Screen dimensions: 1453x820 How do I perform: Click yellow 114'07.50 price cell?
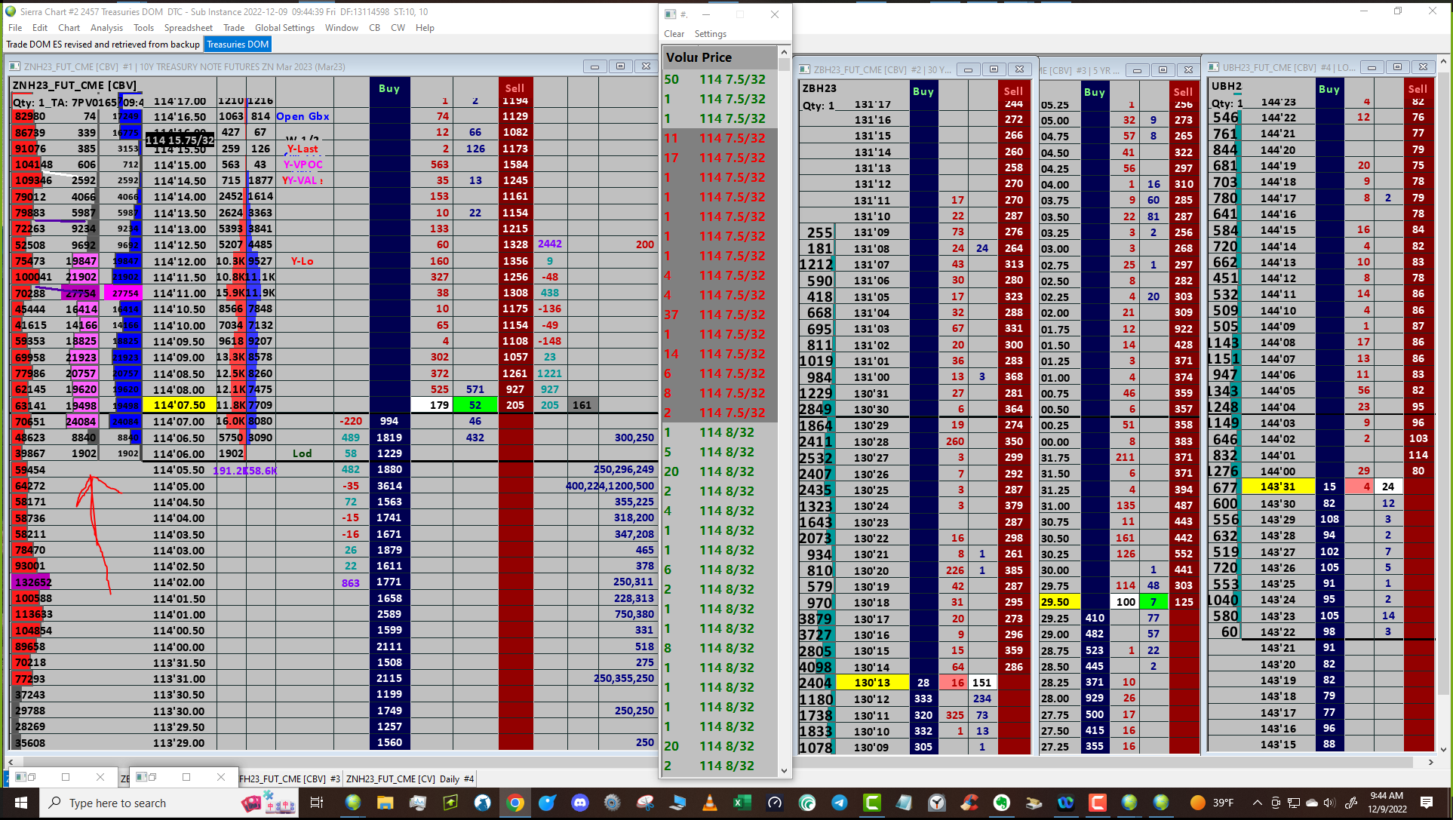pyautogui.click(x=180, y=405)
